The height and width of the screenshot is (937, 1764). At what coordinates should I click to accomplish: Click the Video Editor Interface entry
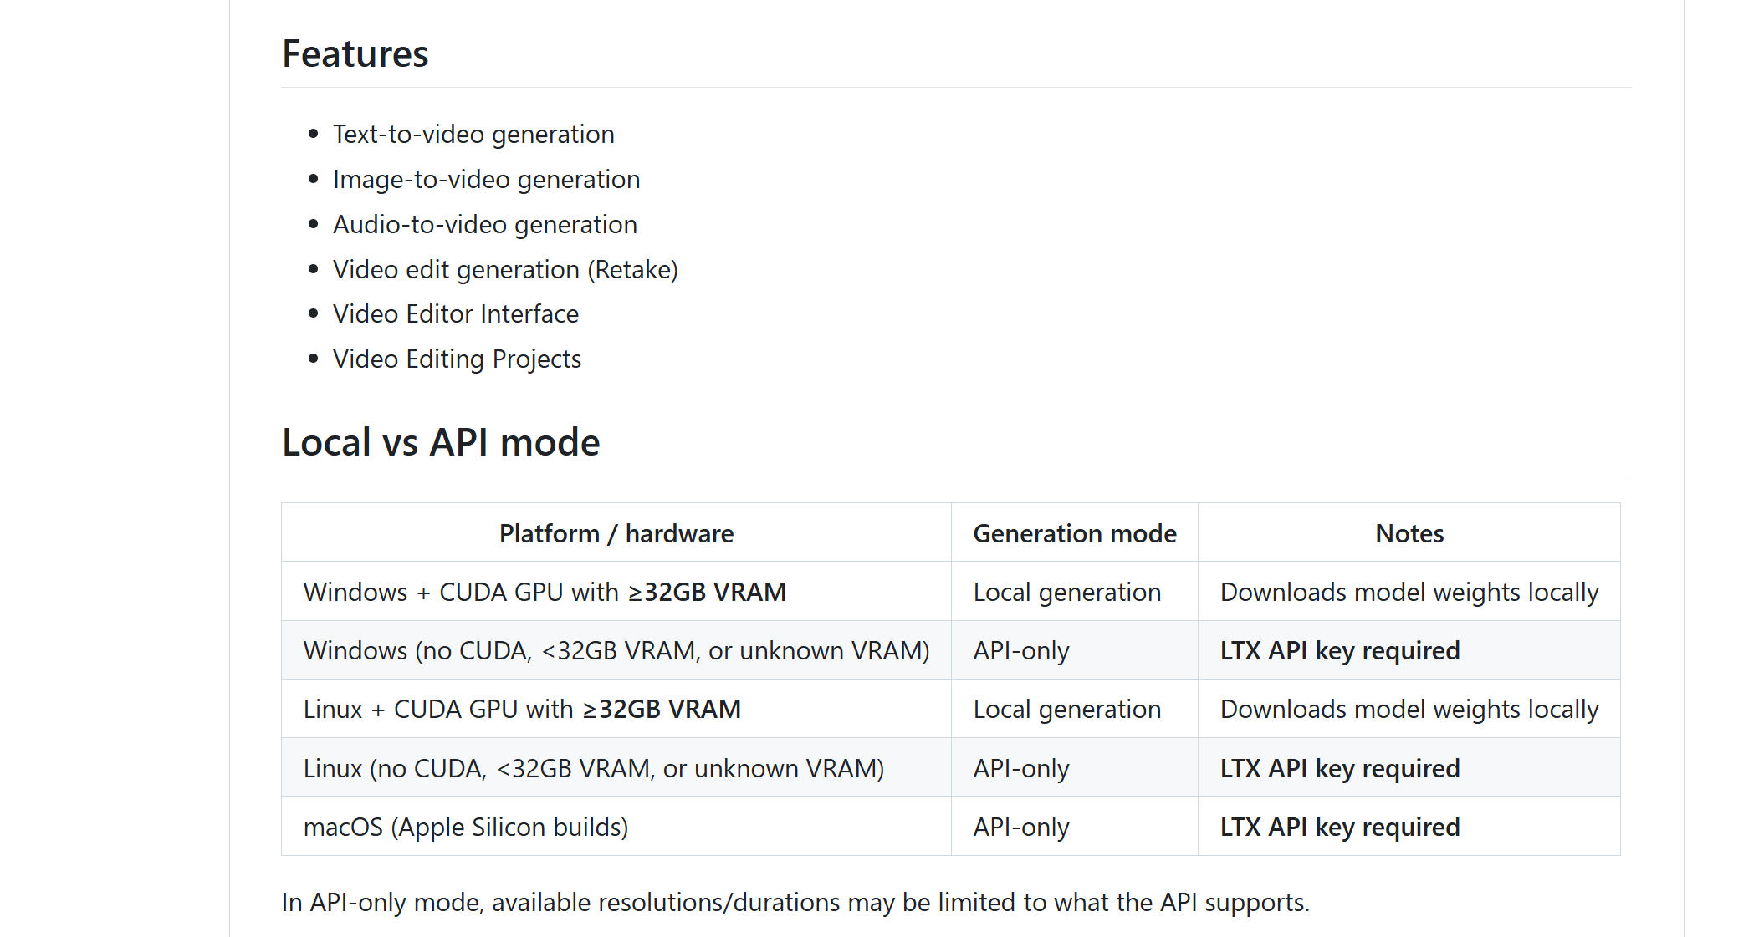click(456, 313)
